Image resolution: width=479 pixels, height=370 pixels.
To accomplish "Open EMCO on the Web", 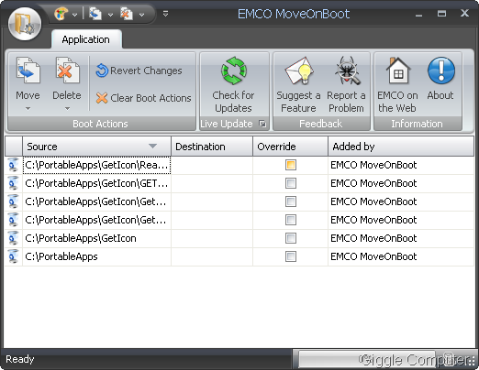I will [x=397, y=84].
